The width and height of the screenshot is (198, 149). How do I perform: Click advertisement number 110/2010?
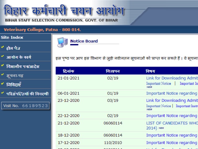[113, 143]
